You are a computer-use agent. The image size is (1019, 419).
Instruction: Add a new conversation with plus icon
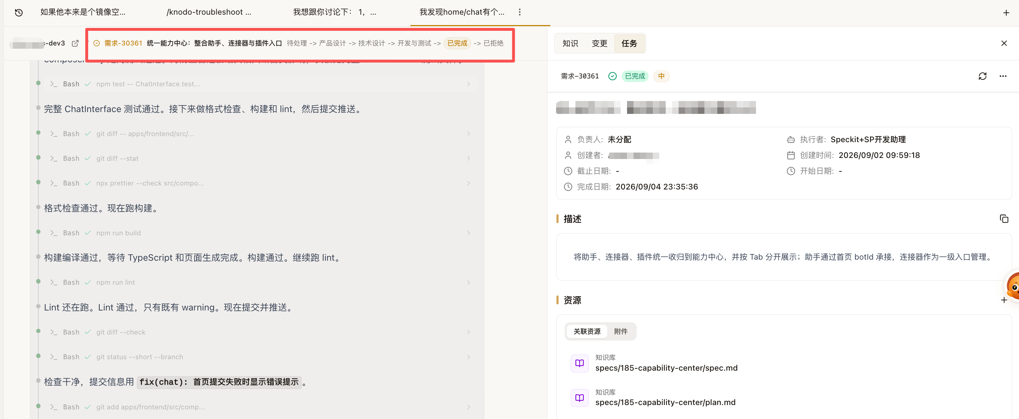pyautogui.click(x=1006, y=13)
